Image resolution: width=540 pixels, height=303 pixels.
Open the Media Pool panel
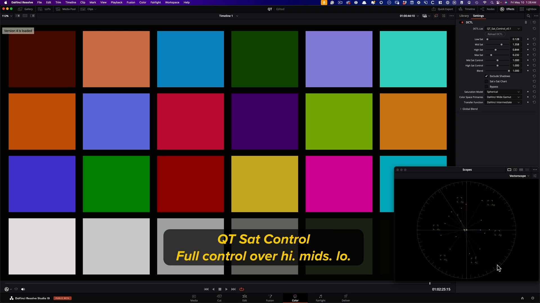coord(66,9)
